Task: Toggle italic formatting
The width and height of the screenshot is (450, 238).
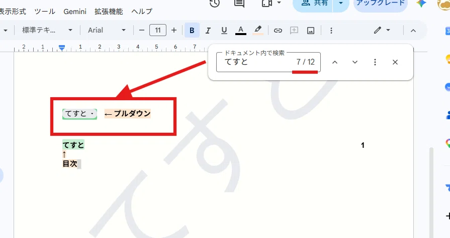Action: click(208, 31)
